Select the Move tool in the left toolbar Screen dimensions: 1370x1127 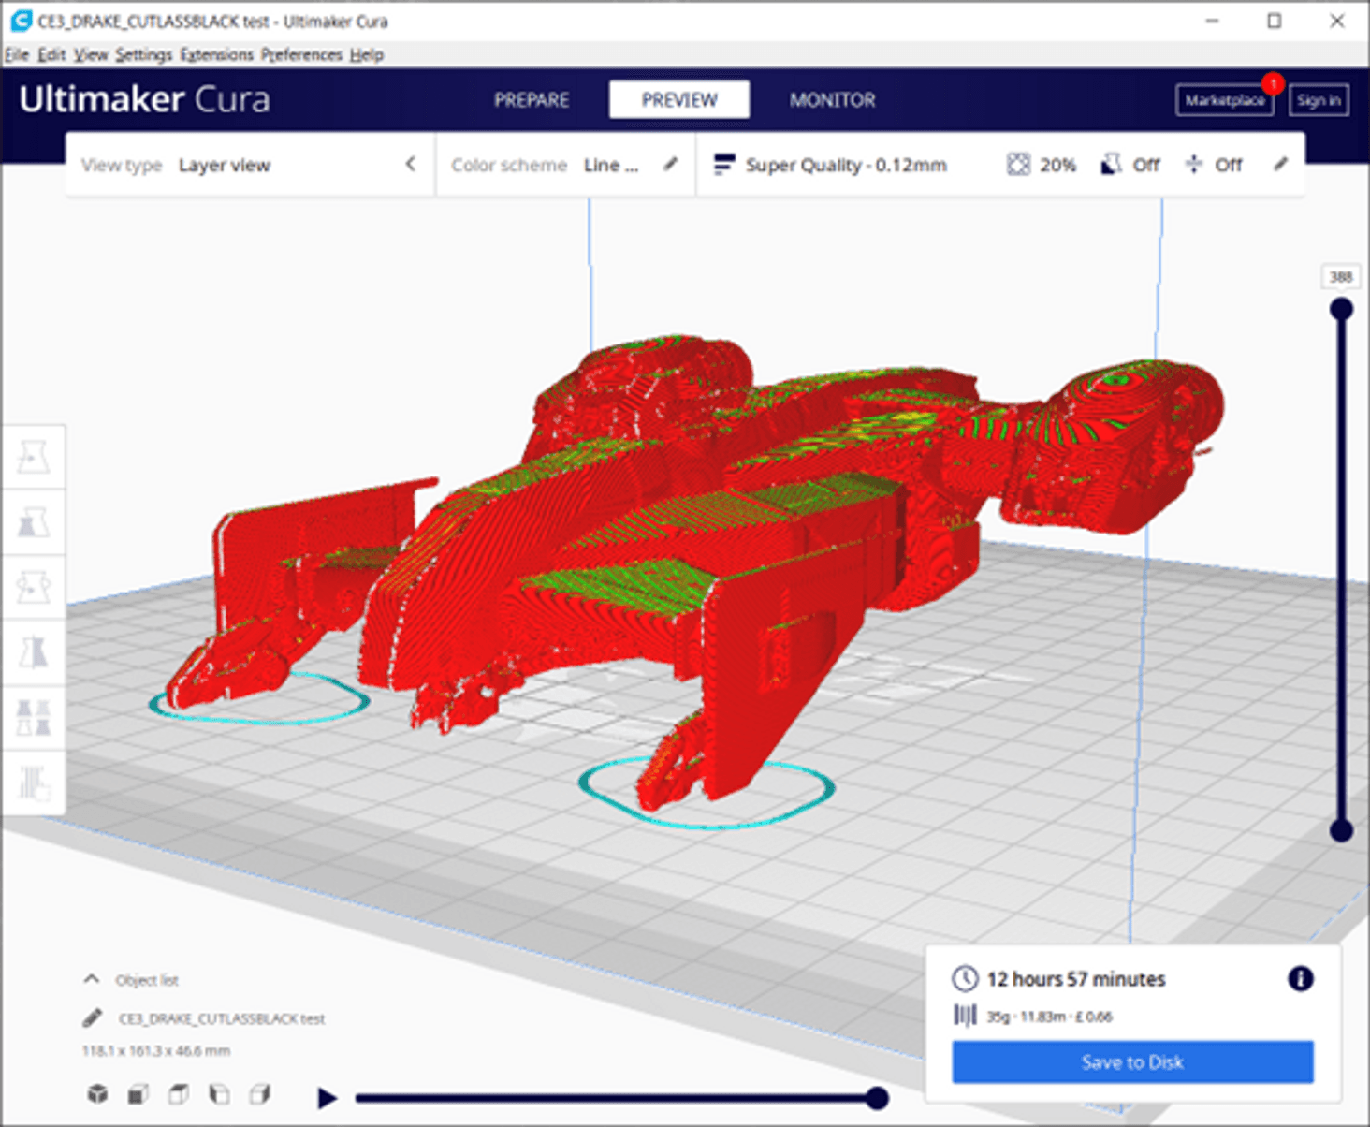(x=35, y=455)
